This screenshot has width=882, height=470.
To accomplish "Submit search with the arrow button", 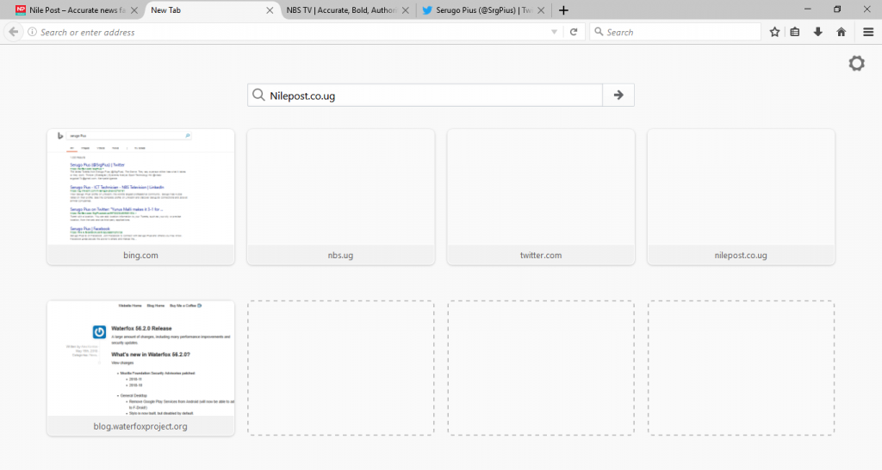I will coord(618,95).
